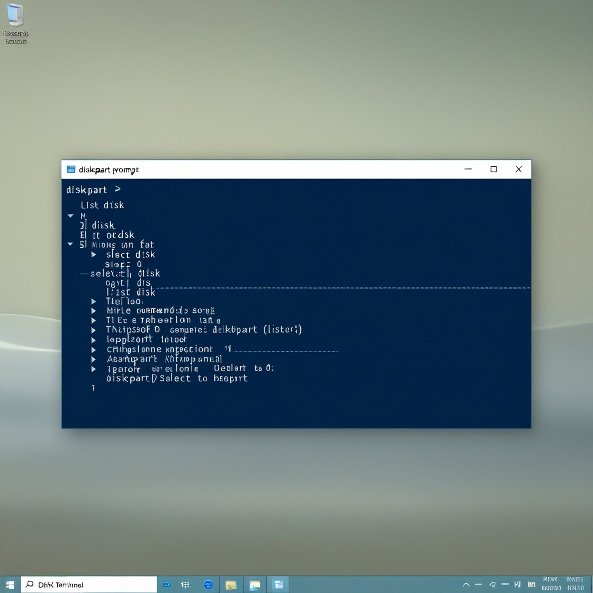Expand the arrow beside the "(lister)" line
593x593 pixels.
coord(94,330)
